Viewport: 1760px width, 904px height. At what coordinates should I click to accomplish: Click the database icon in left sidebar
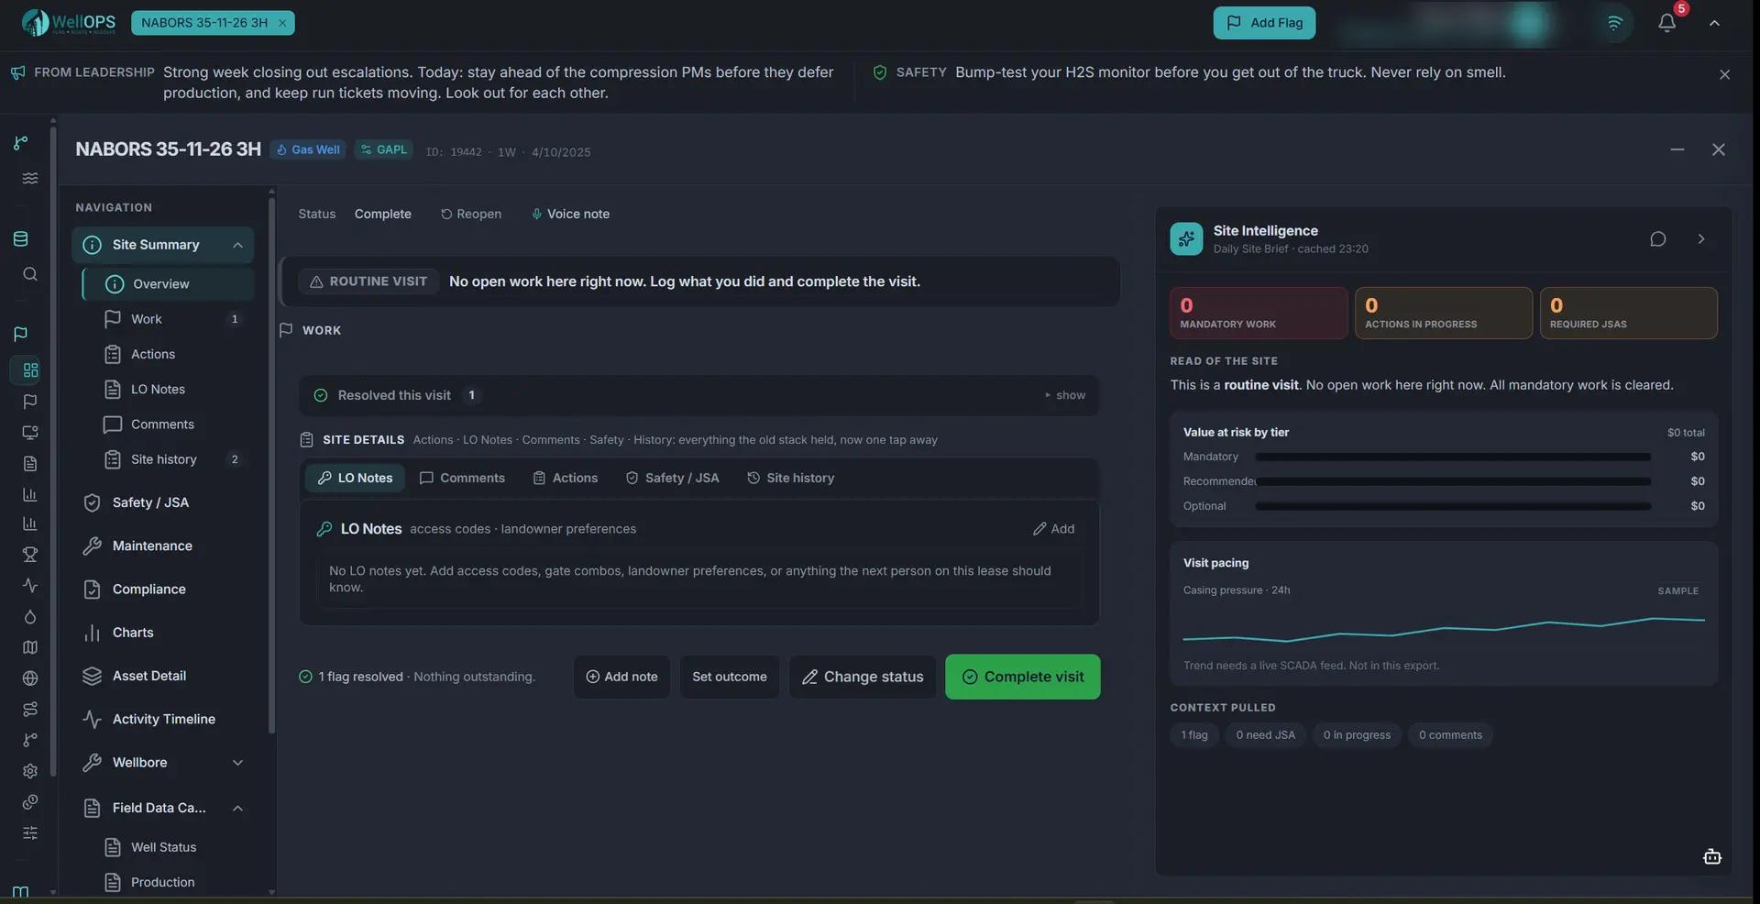pyautogui.click(x=20, y=239)
